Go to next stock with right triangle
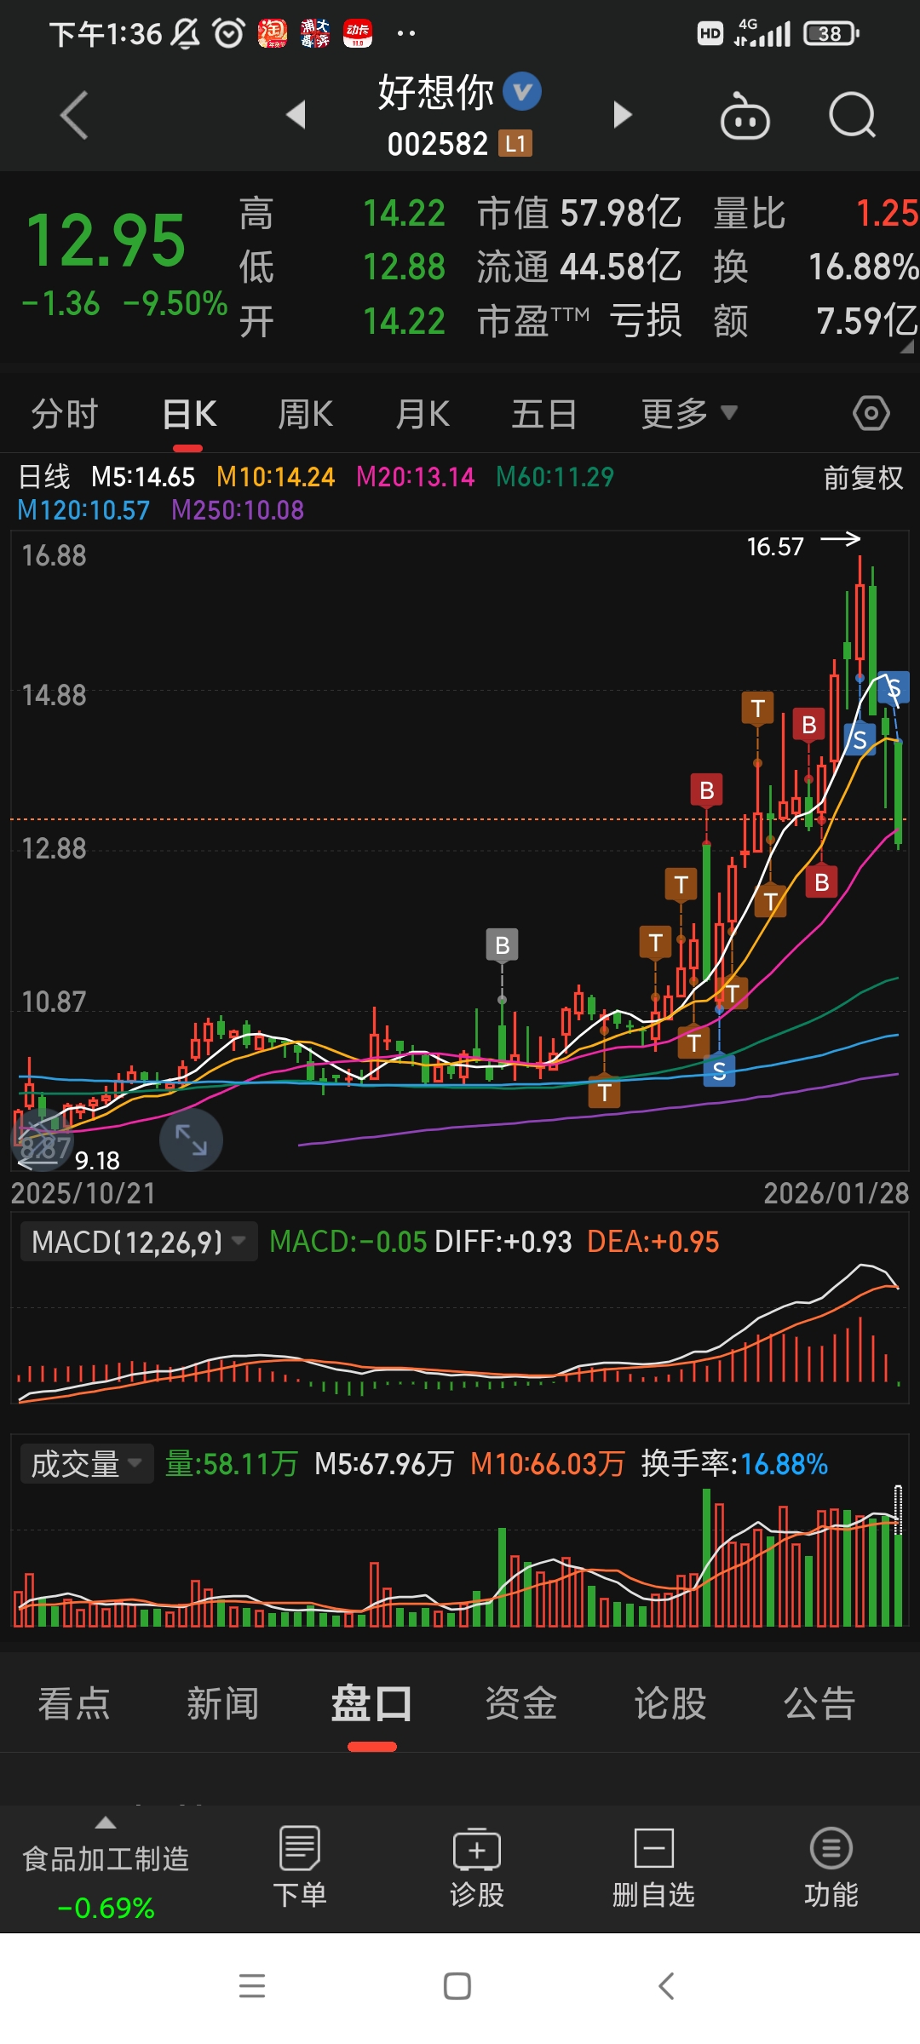920x2044 pixels. [x=623, y=115]
